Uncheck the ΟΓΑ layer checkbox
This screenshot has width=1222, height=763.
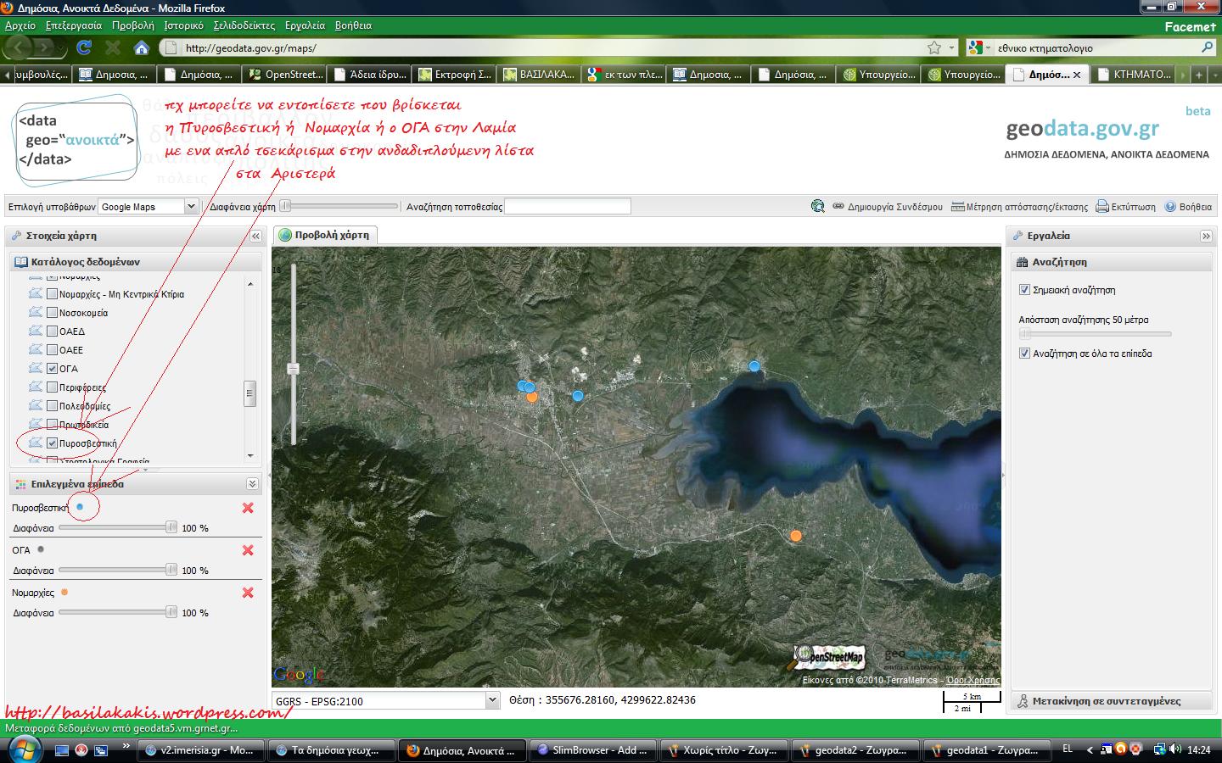(x=53, y=369)
